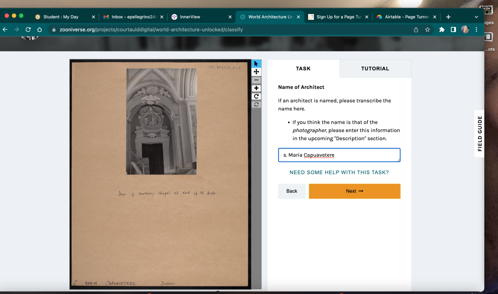Go back in browser history
This screenshot has height=294, width=498.
(x=5, y=30)
